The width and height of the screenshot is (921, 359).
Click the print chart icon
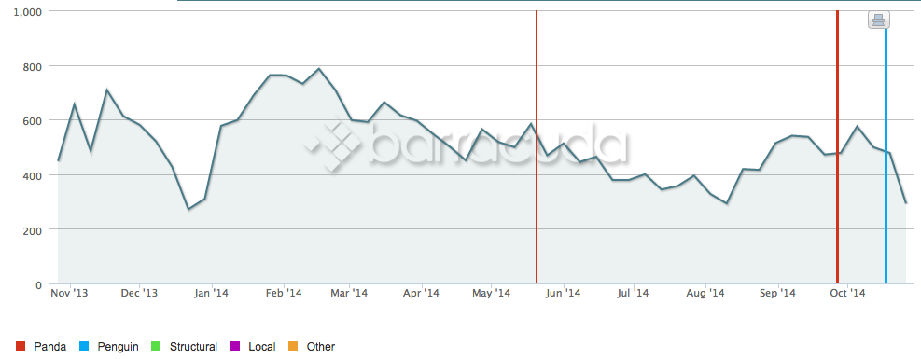[879, 20]
